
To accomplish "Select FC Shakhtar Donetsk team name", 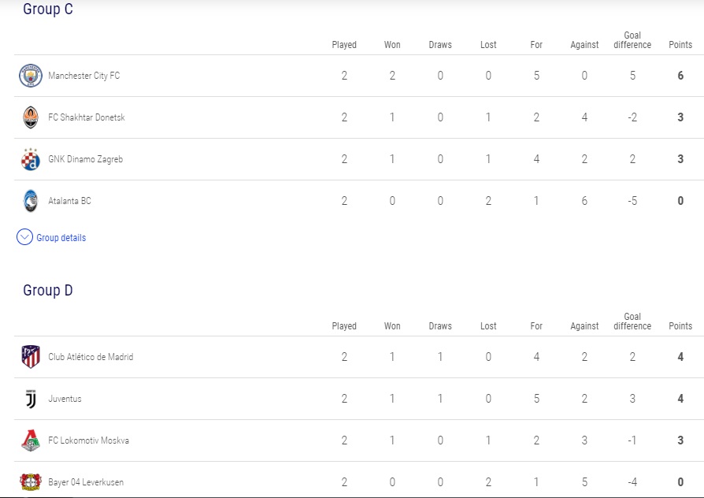I will point(87,117).
